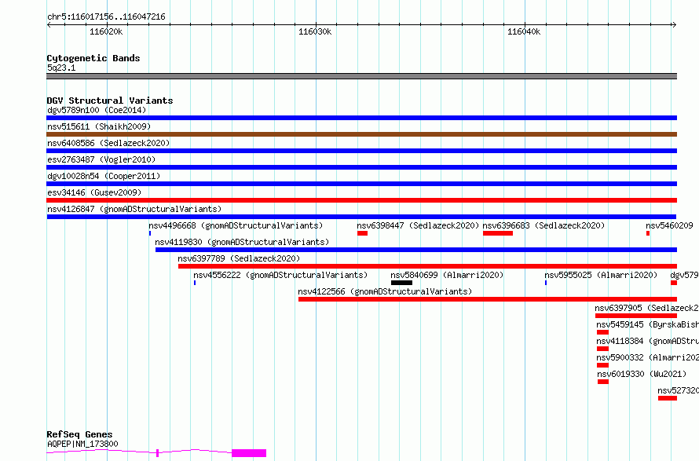Click the nsv6408586 (Sedlazeck2020) label
The width and height of the screenshot is (699, 461).
click(108, 143)
